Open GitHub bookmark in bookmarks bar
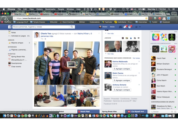The image size is (178, 126). tap(81, 22)
